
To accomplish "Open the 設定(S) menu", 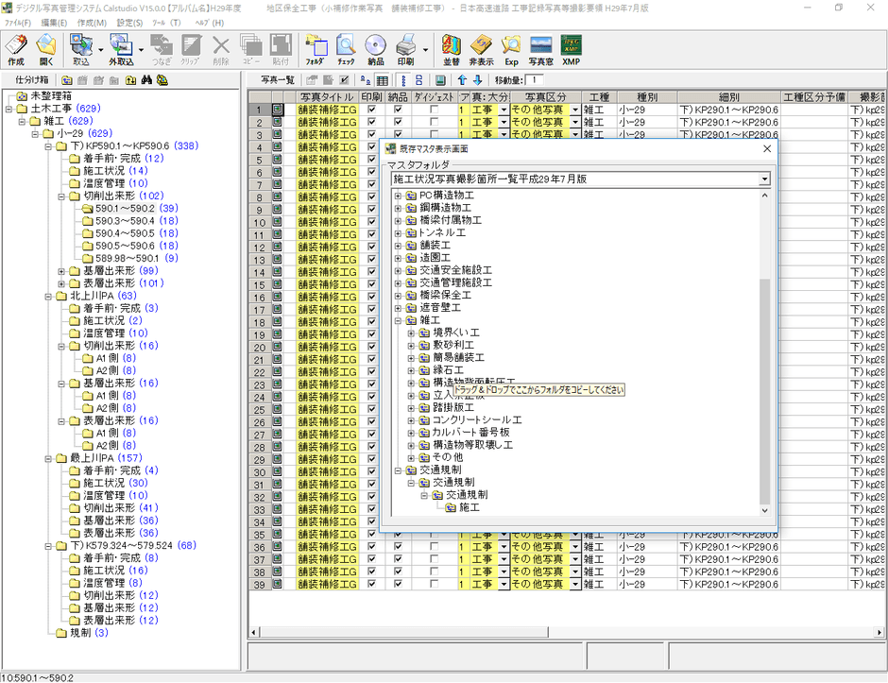I will click(129, 22).
